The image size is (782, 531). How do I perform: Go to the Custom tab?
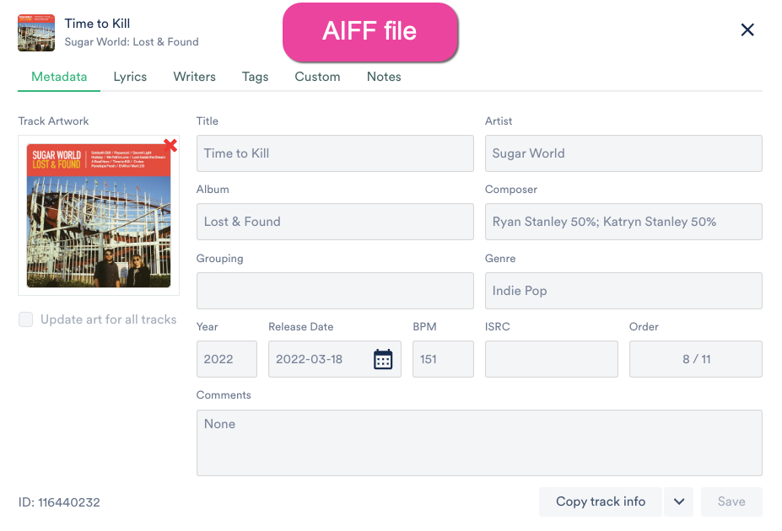click(317, 77)
